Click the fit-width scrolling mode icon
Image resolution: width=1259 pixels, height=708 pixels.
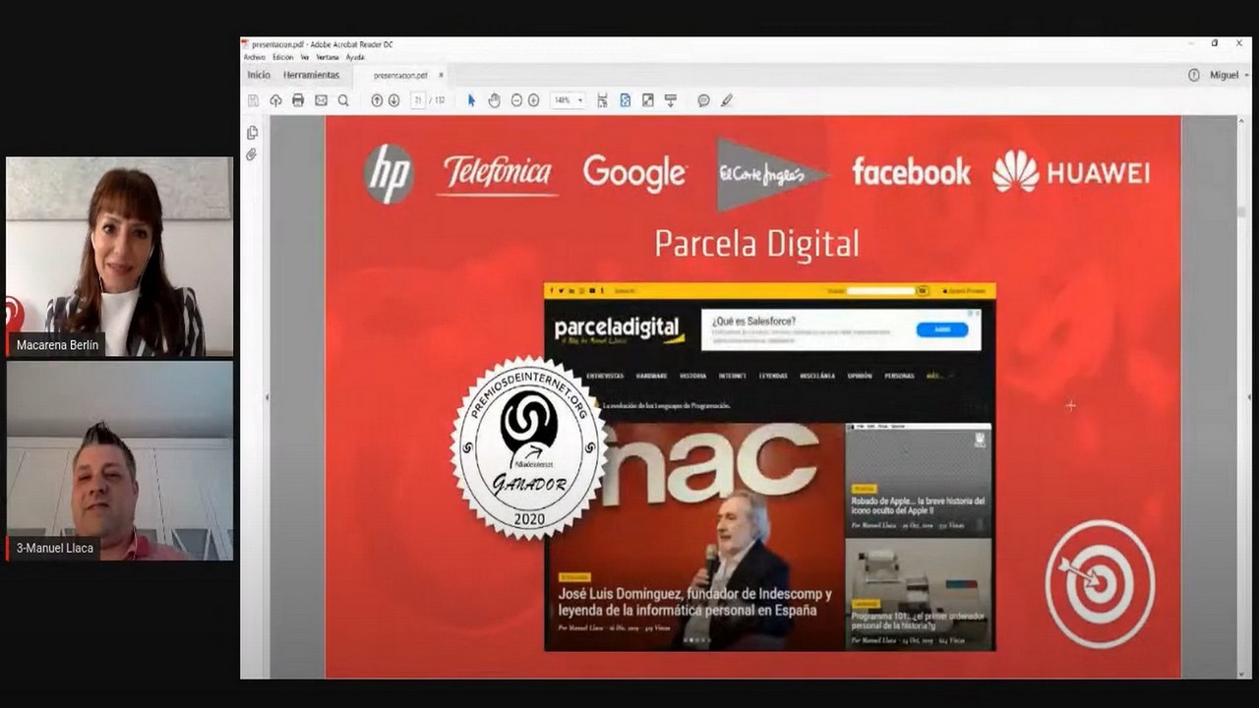coord(602,100)
